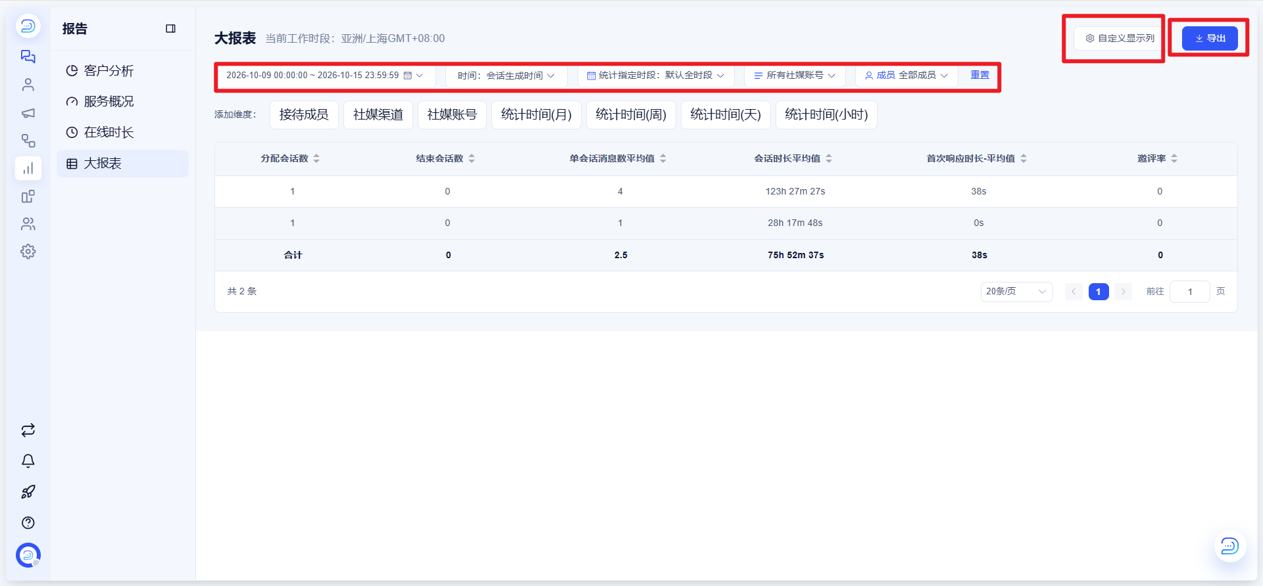Open the megaphone broadcast icon in sidebar
Screen dimensions: 1263x586
pyautogui.click(x=28, y=113)
